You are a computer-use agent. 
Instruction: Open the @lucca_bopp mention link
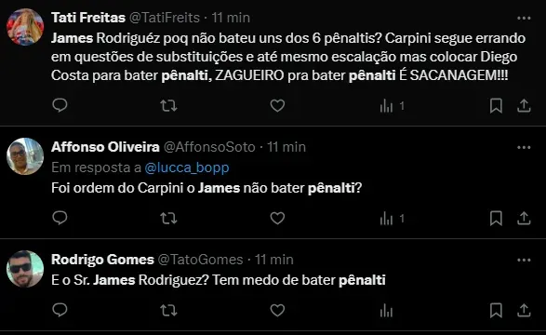tap(187, 167)
